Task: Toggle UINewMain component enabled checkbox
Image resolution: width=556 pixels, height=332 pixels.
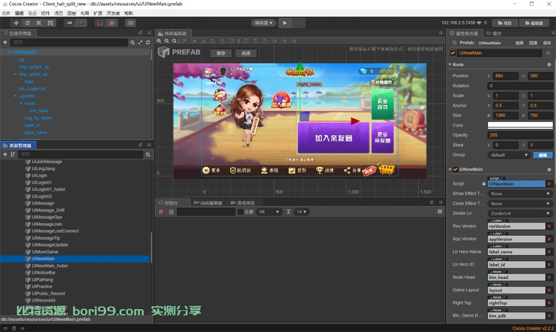Action: click(x=456, y=170)
